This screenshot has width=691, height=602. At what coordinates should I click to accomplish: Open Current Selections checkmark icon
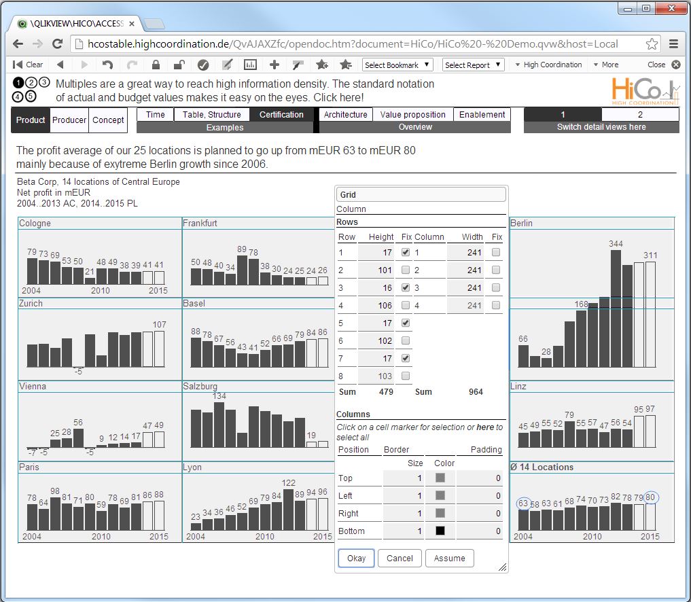click(202, 65)
